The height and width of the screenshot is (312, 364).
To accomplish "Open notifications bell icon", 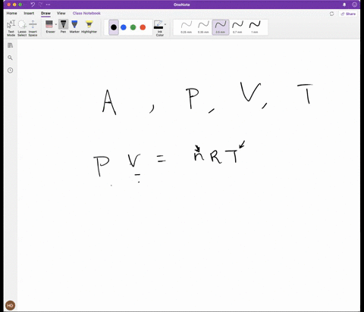I will 344,5.
